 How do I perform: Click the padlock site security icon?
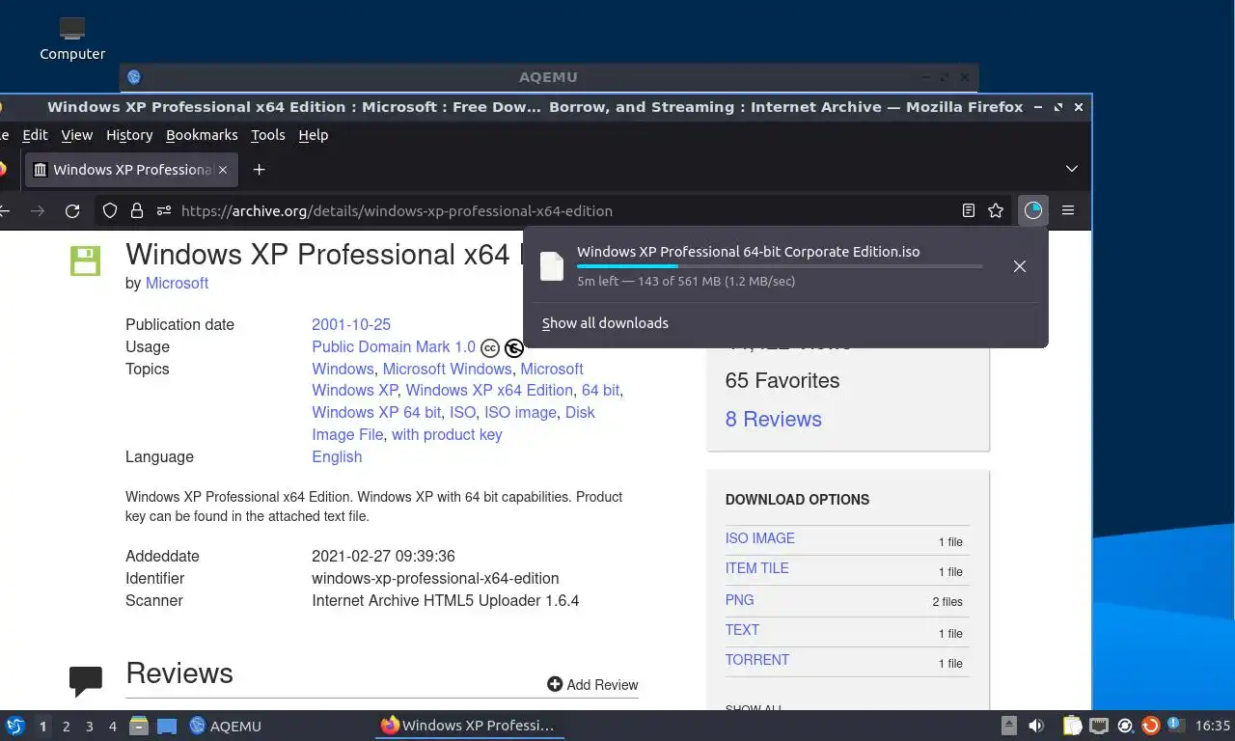pyautogui.click(x=137, y=210)
